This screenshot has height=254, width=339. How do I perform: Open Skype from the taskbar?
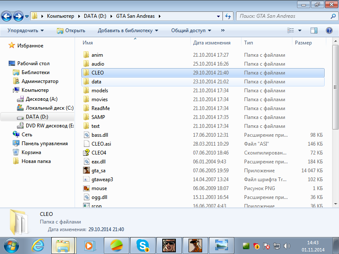coord(143,246)
